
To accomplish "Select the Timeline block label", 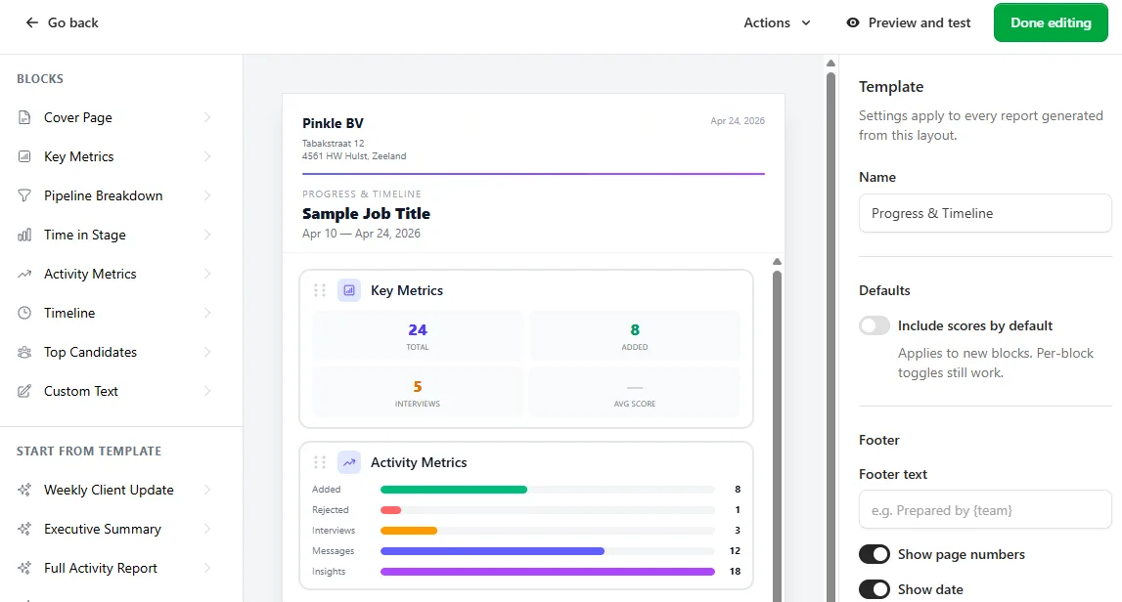I will tap(69, 313).
